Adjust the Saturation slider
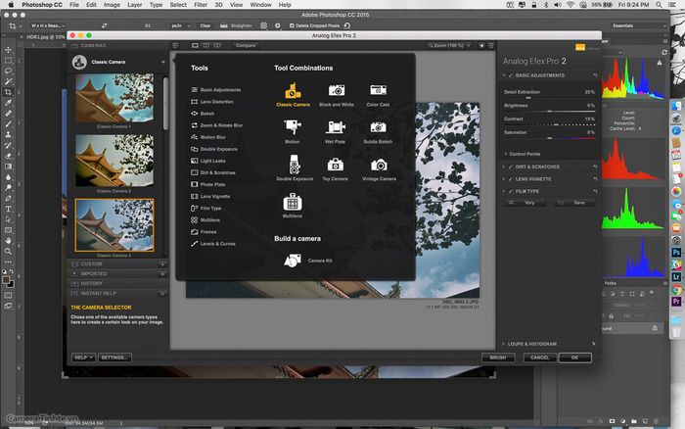Image resolution: width=685 pixels, height=429 pixels. tap(550, 138)
